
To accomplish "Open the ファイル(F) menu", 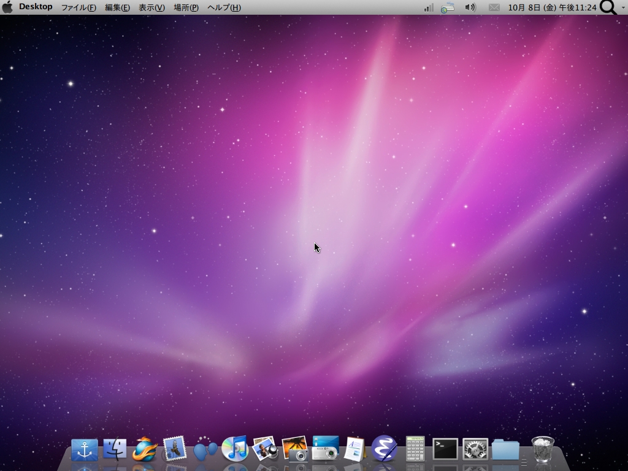I will tap(78, 7).
